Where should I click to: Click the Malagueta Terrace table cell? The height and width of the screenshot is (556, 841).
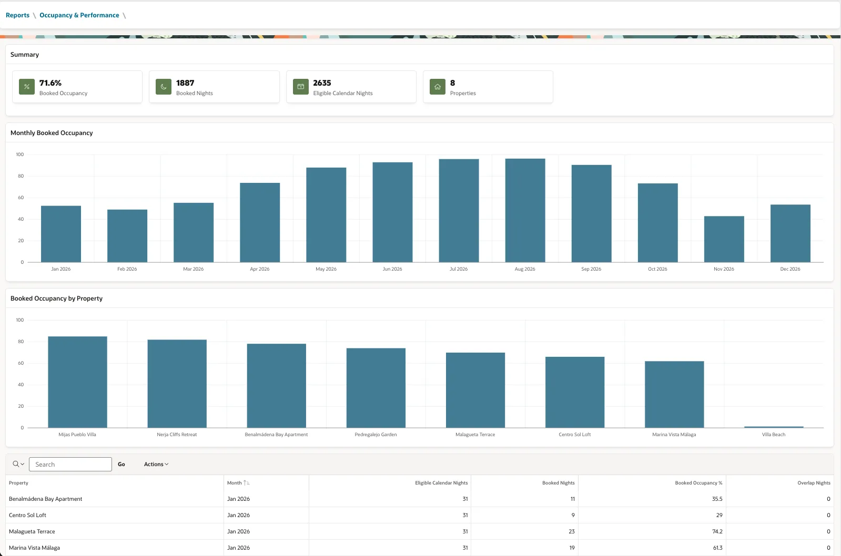coord(115,531)
